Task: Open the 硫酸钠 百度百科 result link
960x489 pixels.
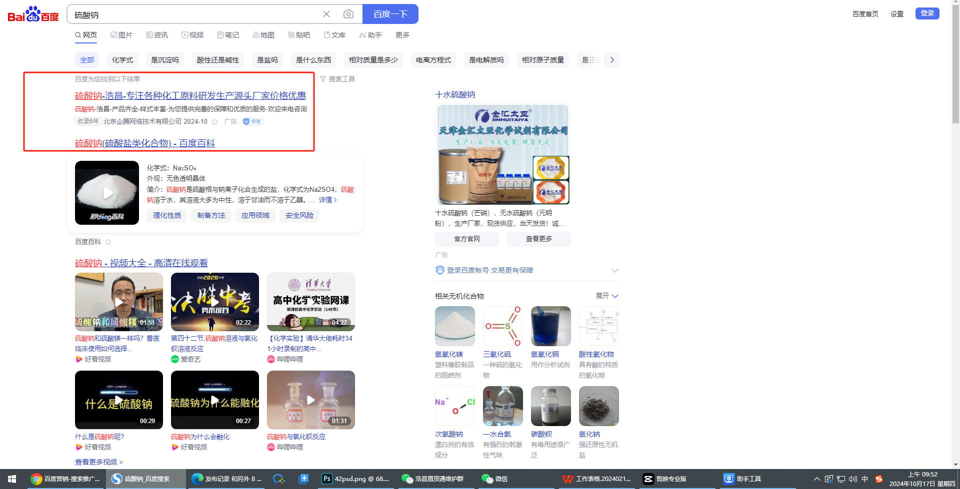Action: coord(145,143)
